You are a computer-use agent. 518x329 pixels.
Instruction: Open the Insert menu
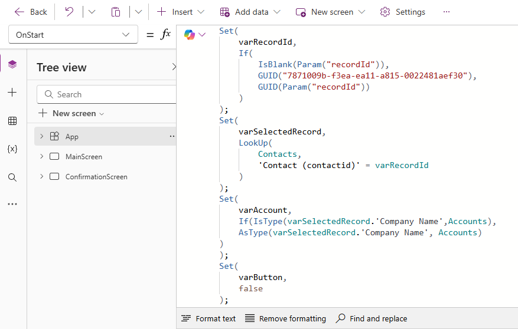181,12
